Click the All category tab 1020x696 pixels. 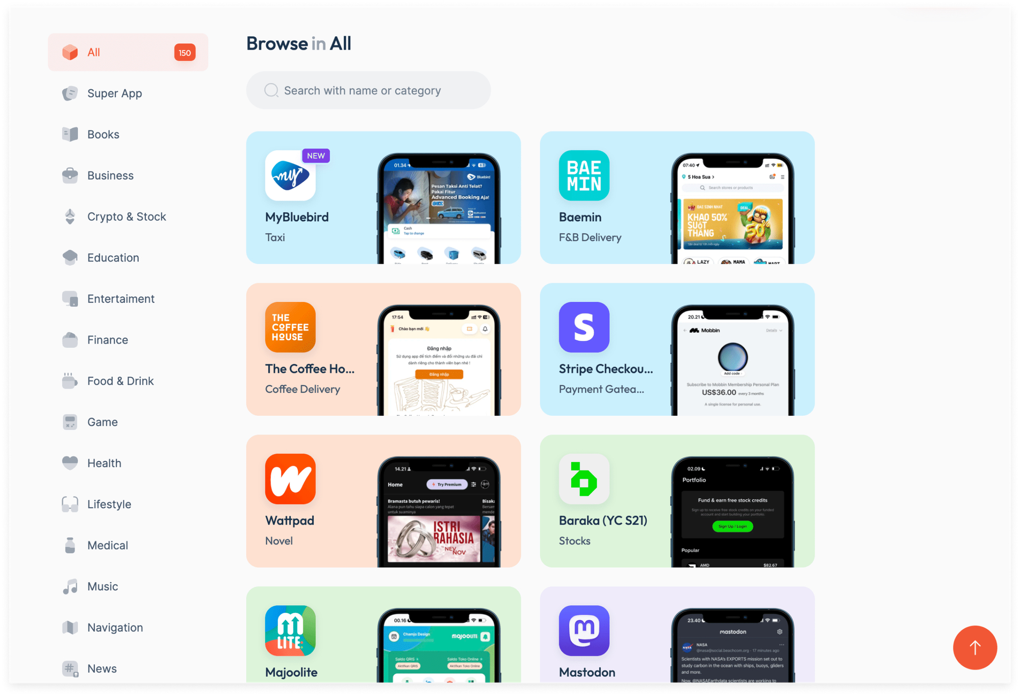click(x=129, y=52)
